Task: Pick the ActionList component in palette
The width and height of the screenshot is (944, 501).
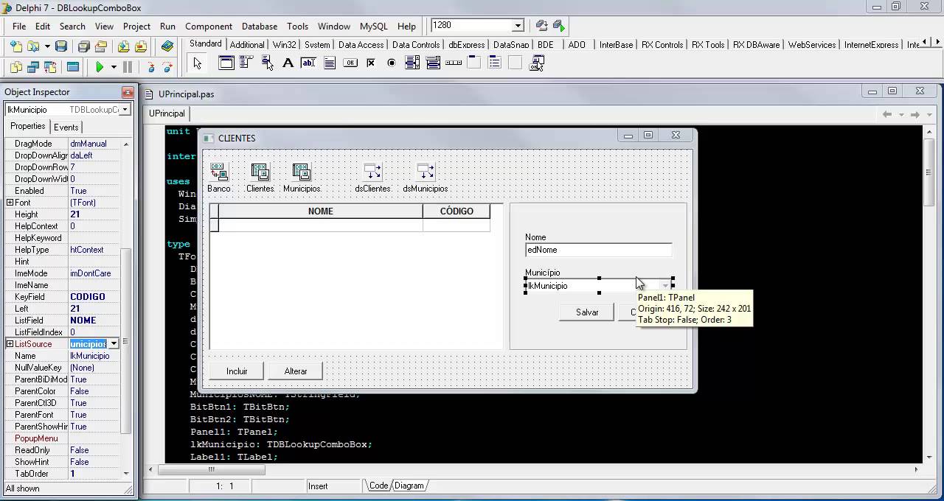Action: [x=536, y=63]
